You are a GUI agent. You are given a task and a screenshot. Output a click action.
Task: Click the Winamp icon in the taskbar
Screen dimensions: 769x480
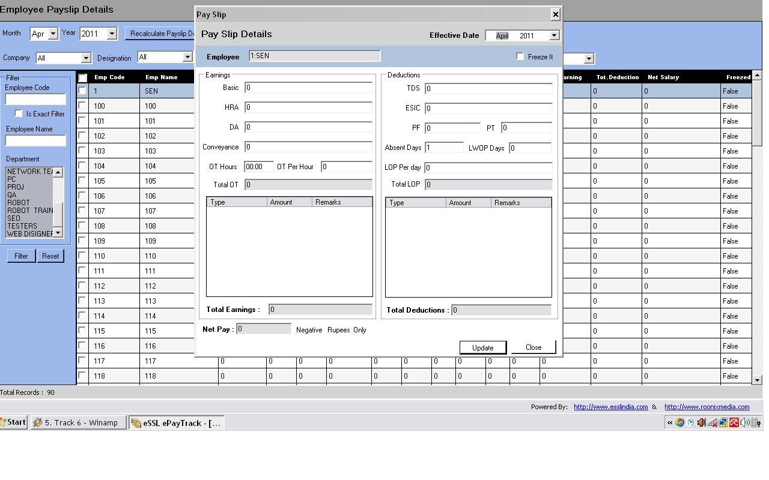click(37, 422)
